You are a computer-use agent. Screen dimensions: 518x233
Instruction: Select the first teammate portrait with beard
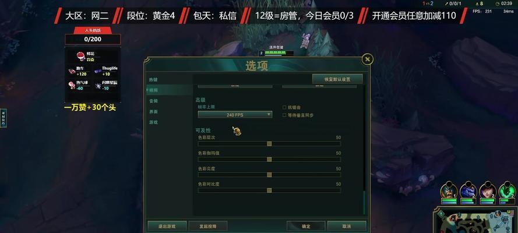tap(449, 190)
